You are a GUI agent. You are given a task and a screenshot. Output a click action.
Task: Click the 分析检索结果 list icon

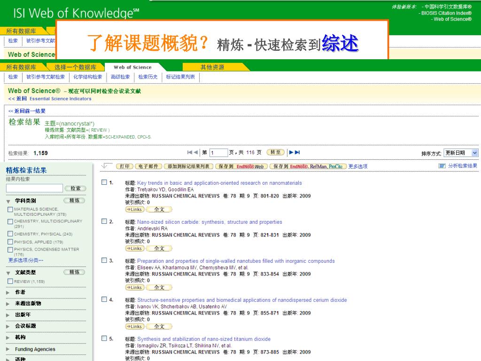[442, 166]
